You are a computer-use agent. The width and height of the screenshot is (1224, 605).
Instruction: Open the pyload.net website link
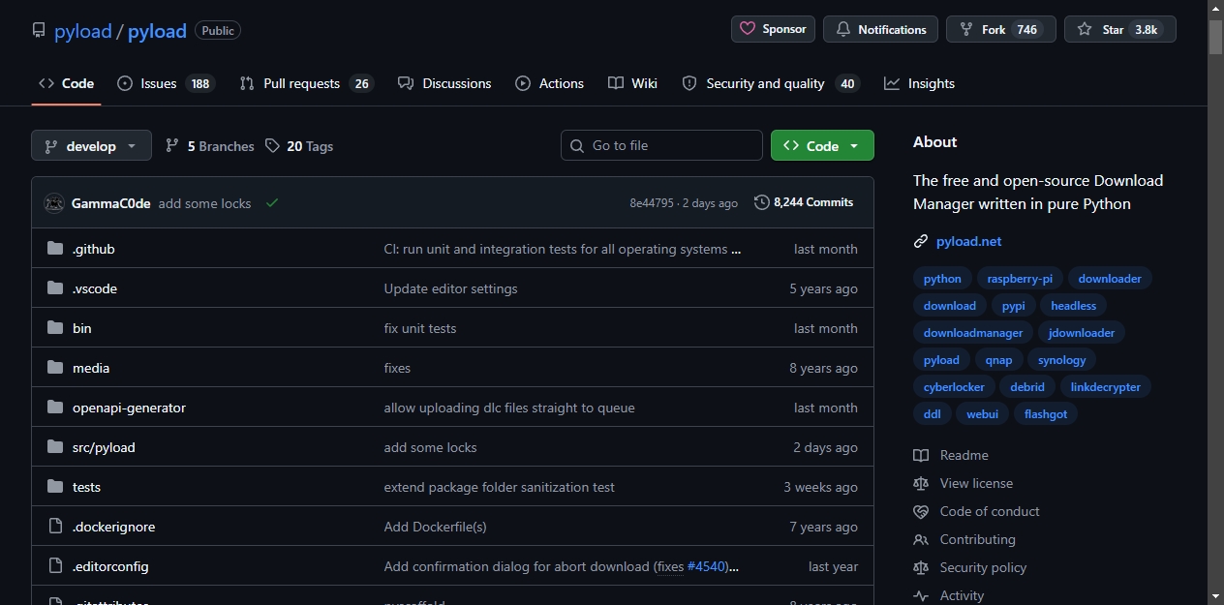(x=969, y=241)
